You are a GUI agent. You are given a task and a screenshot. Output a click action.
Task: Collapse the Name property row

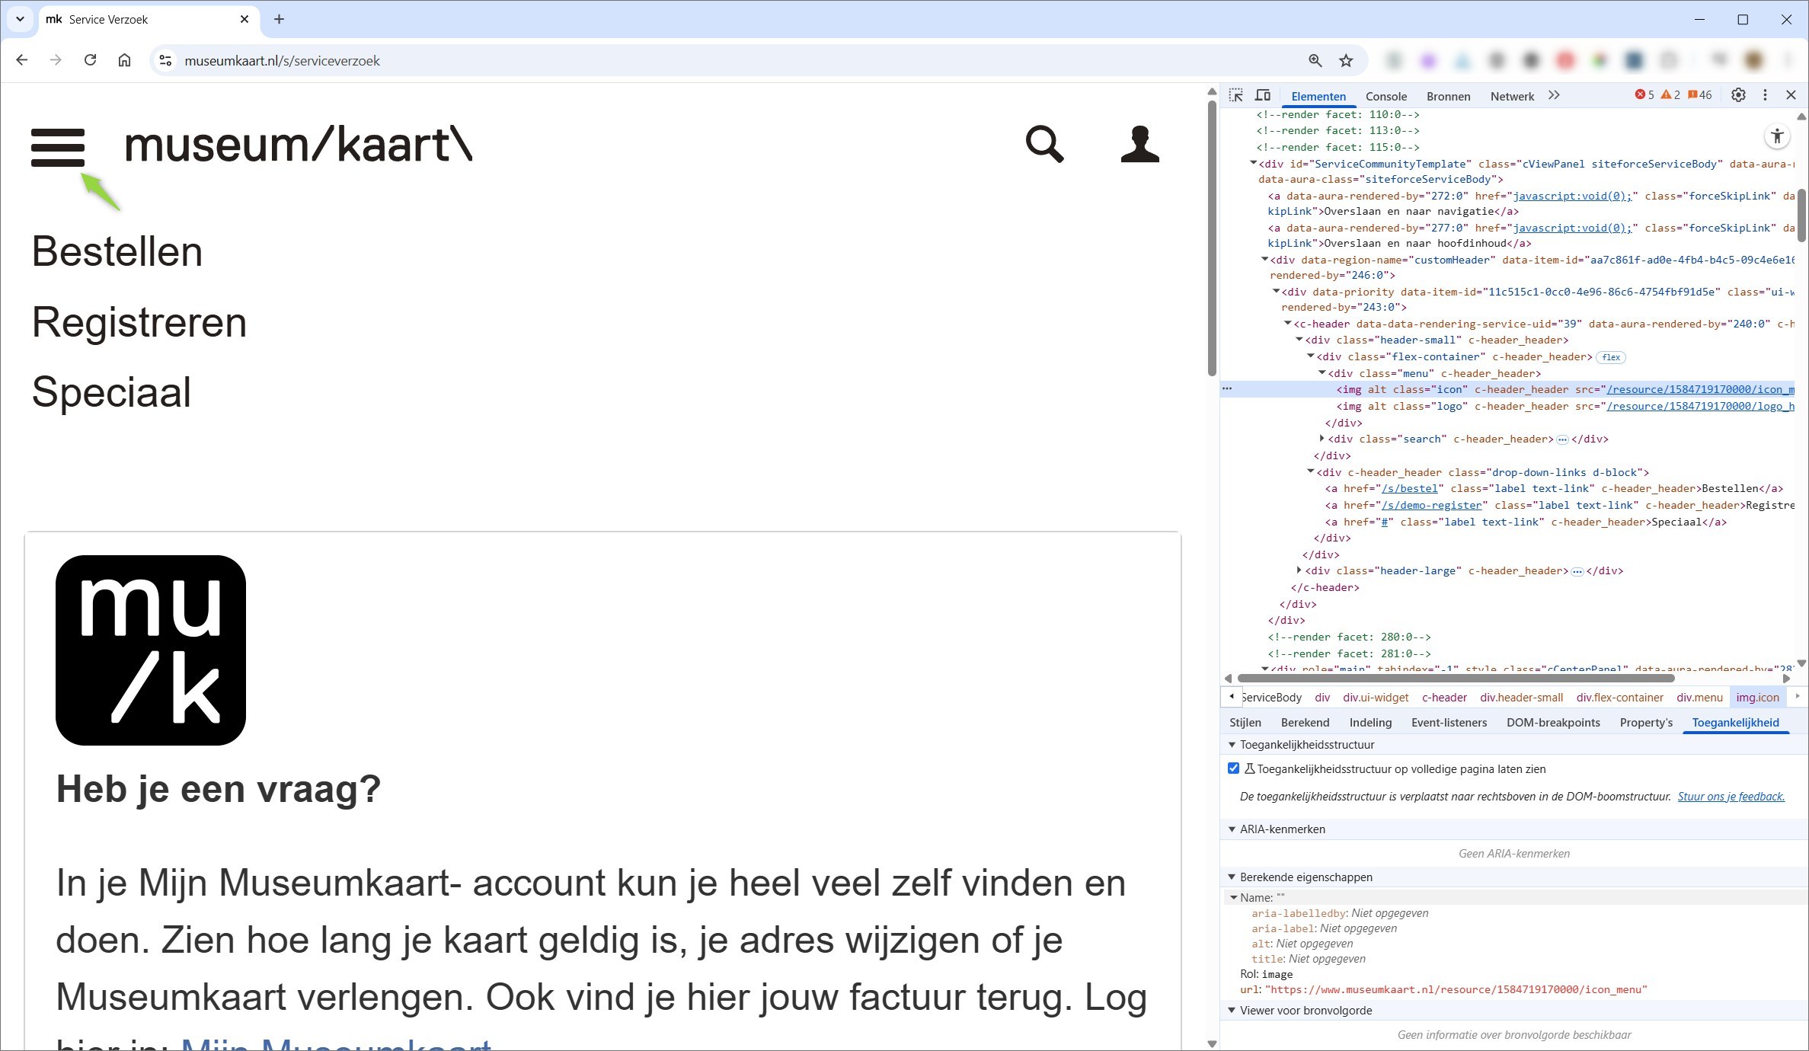[x=1234, y=898]
